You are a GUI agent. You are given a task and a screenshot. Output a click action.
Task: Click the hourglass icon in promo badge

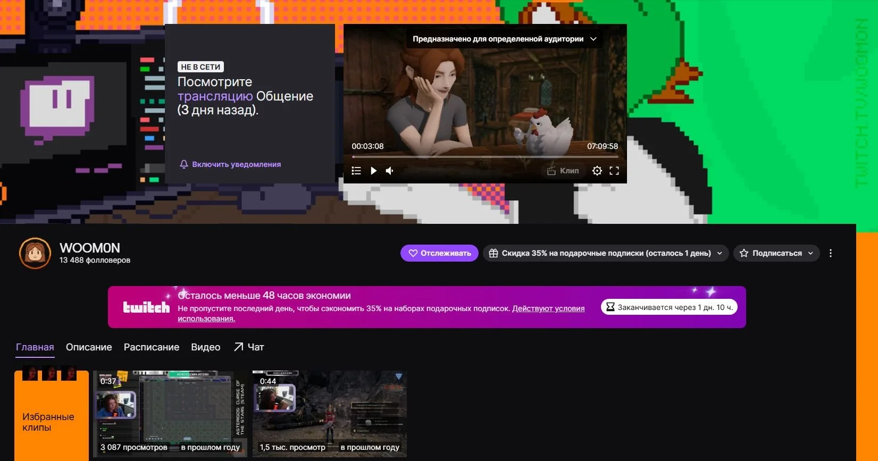(611, 307)
